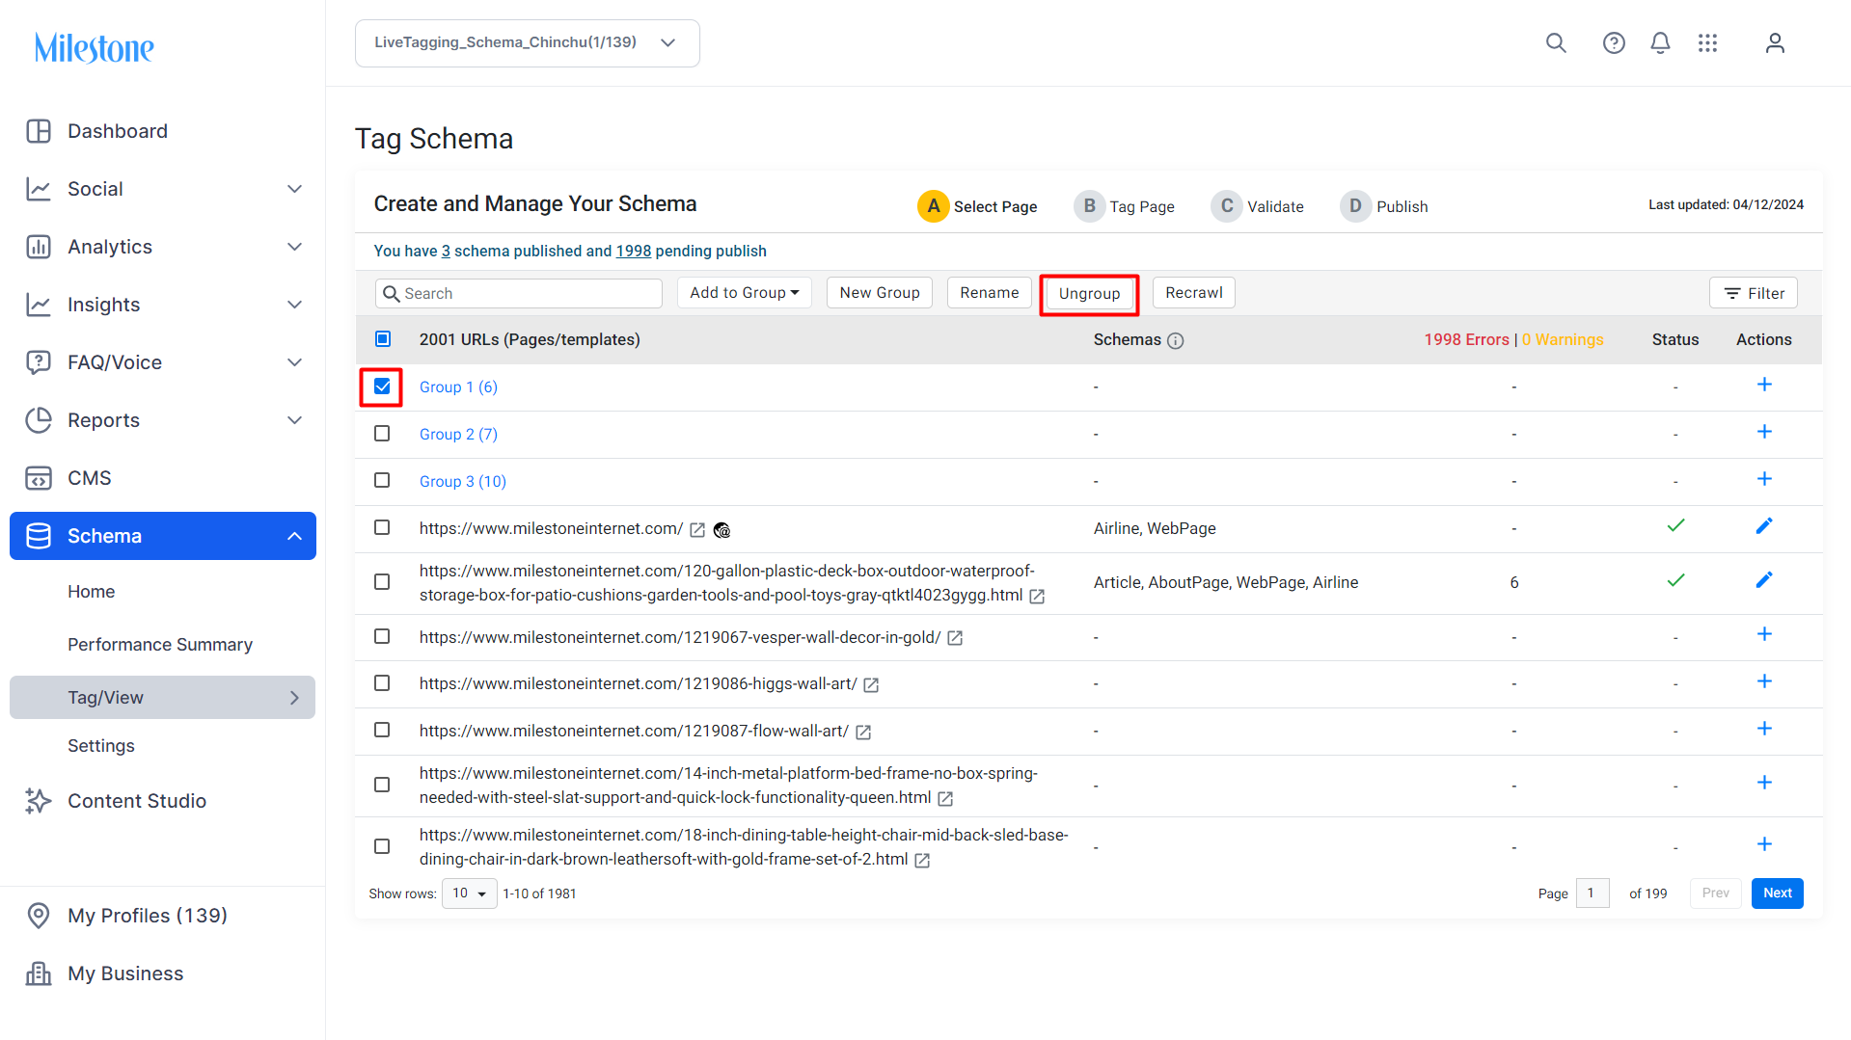This screenshot has width=1851, height=1040.
Task: Check the milestoneinternet.com homepage row checkbox
Action: click(x=383, y=528)
